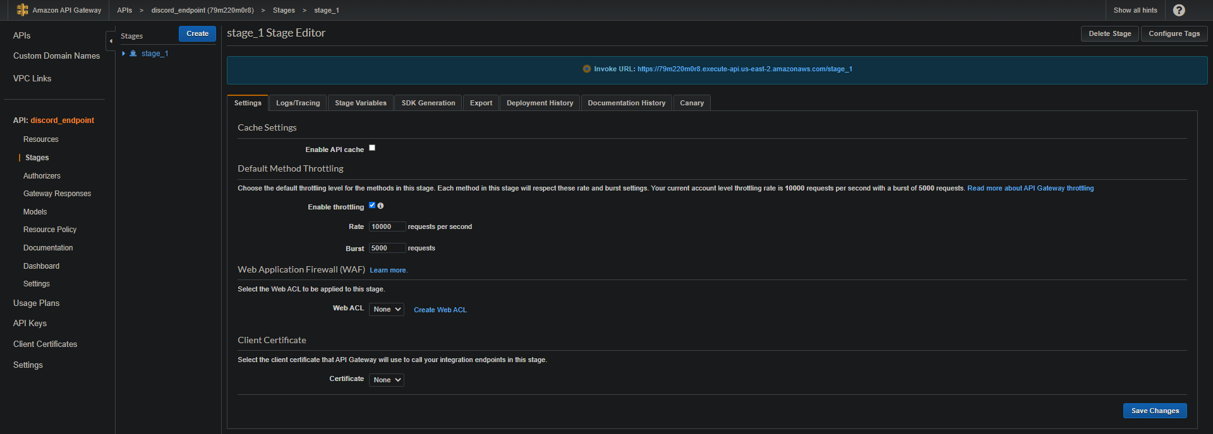This screenshot has height=434, width=1213.
Task: Open the Export tab
Action: pos(481,103)
